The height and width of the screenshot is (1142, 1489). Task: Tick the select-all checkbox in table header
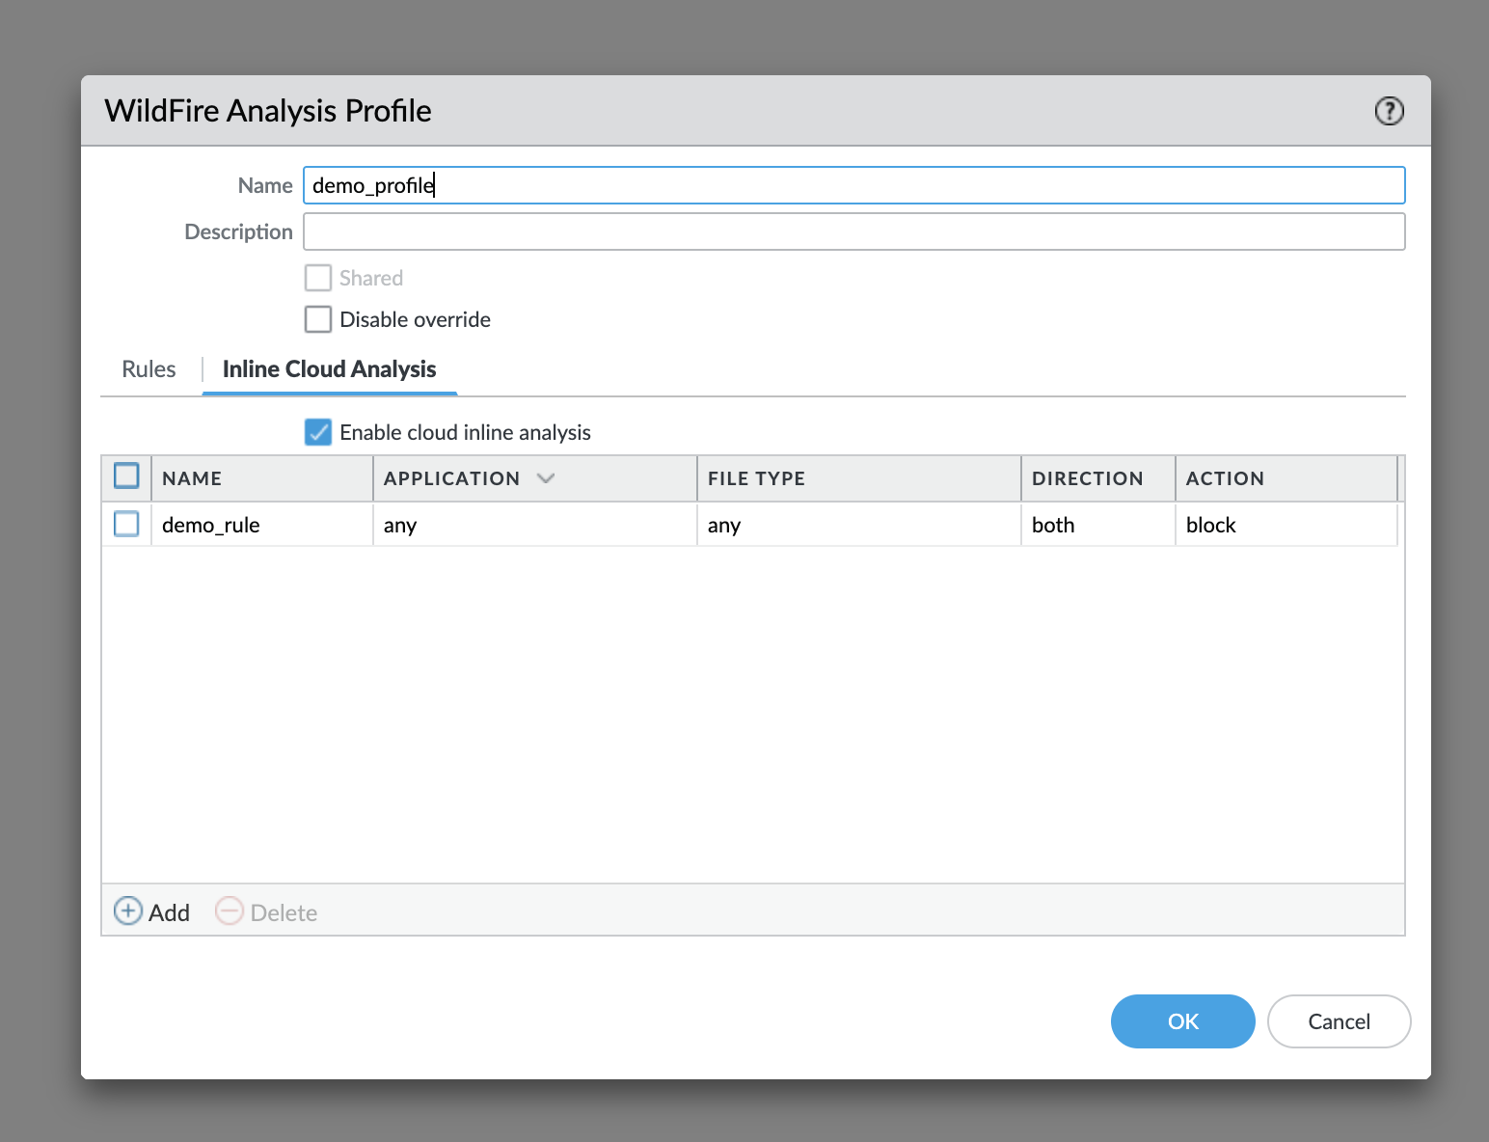tap(126, 476)
